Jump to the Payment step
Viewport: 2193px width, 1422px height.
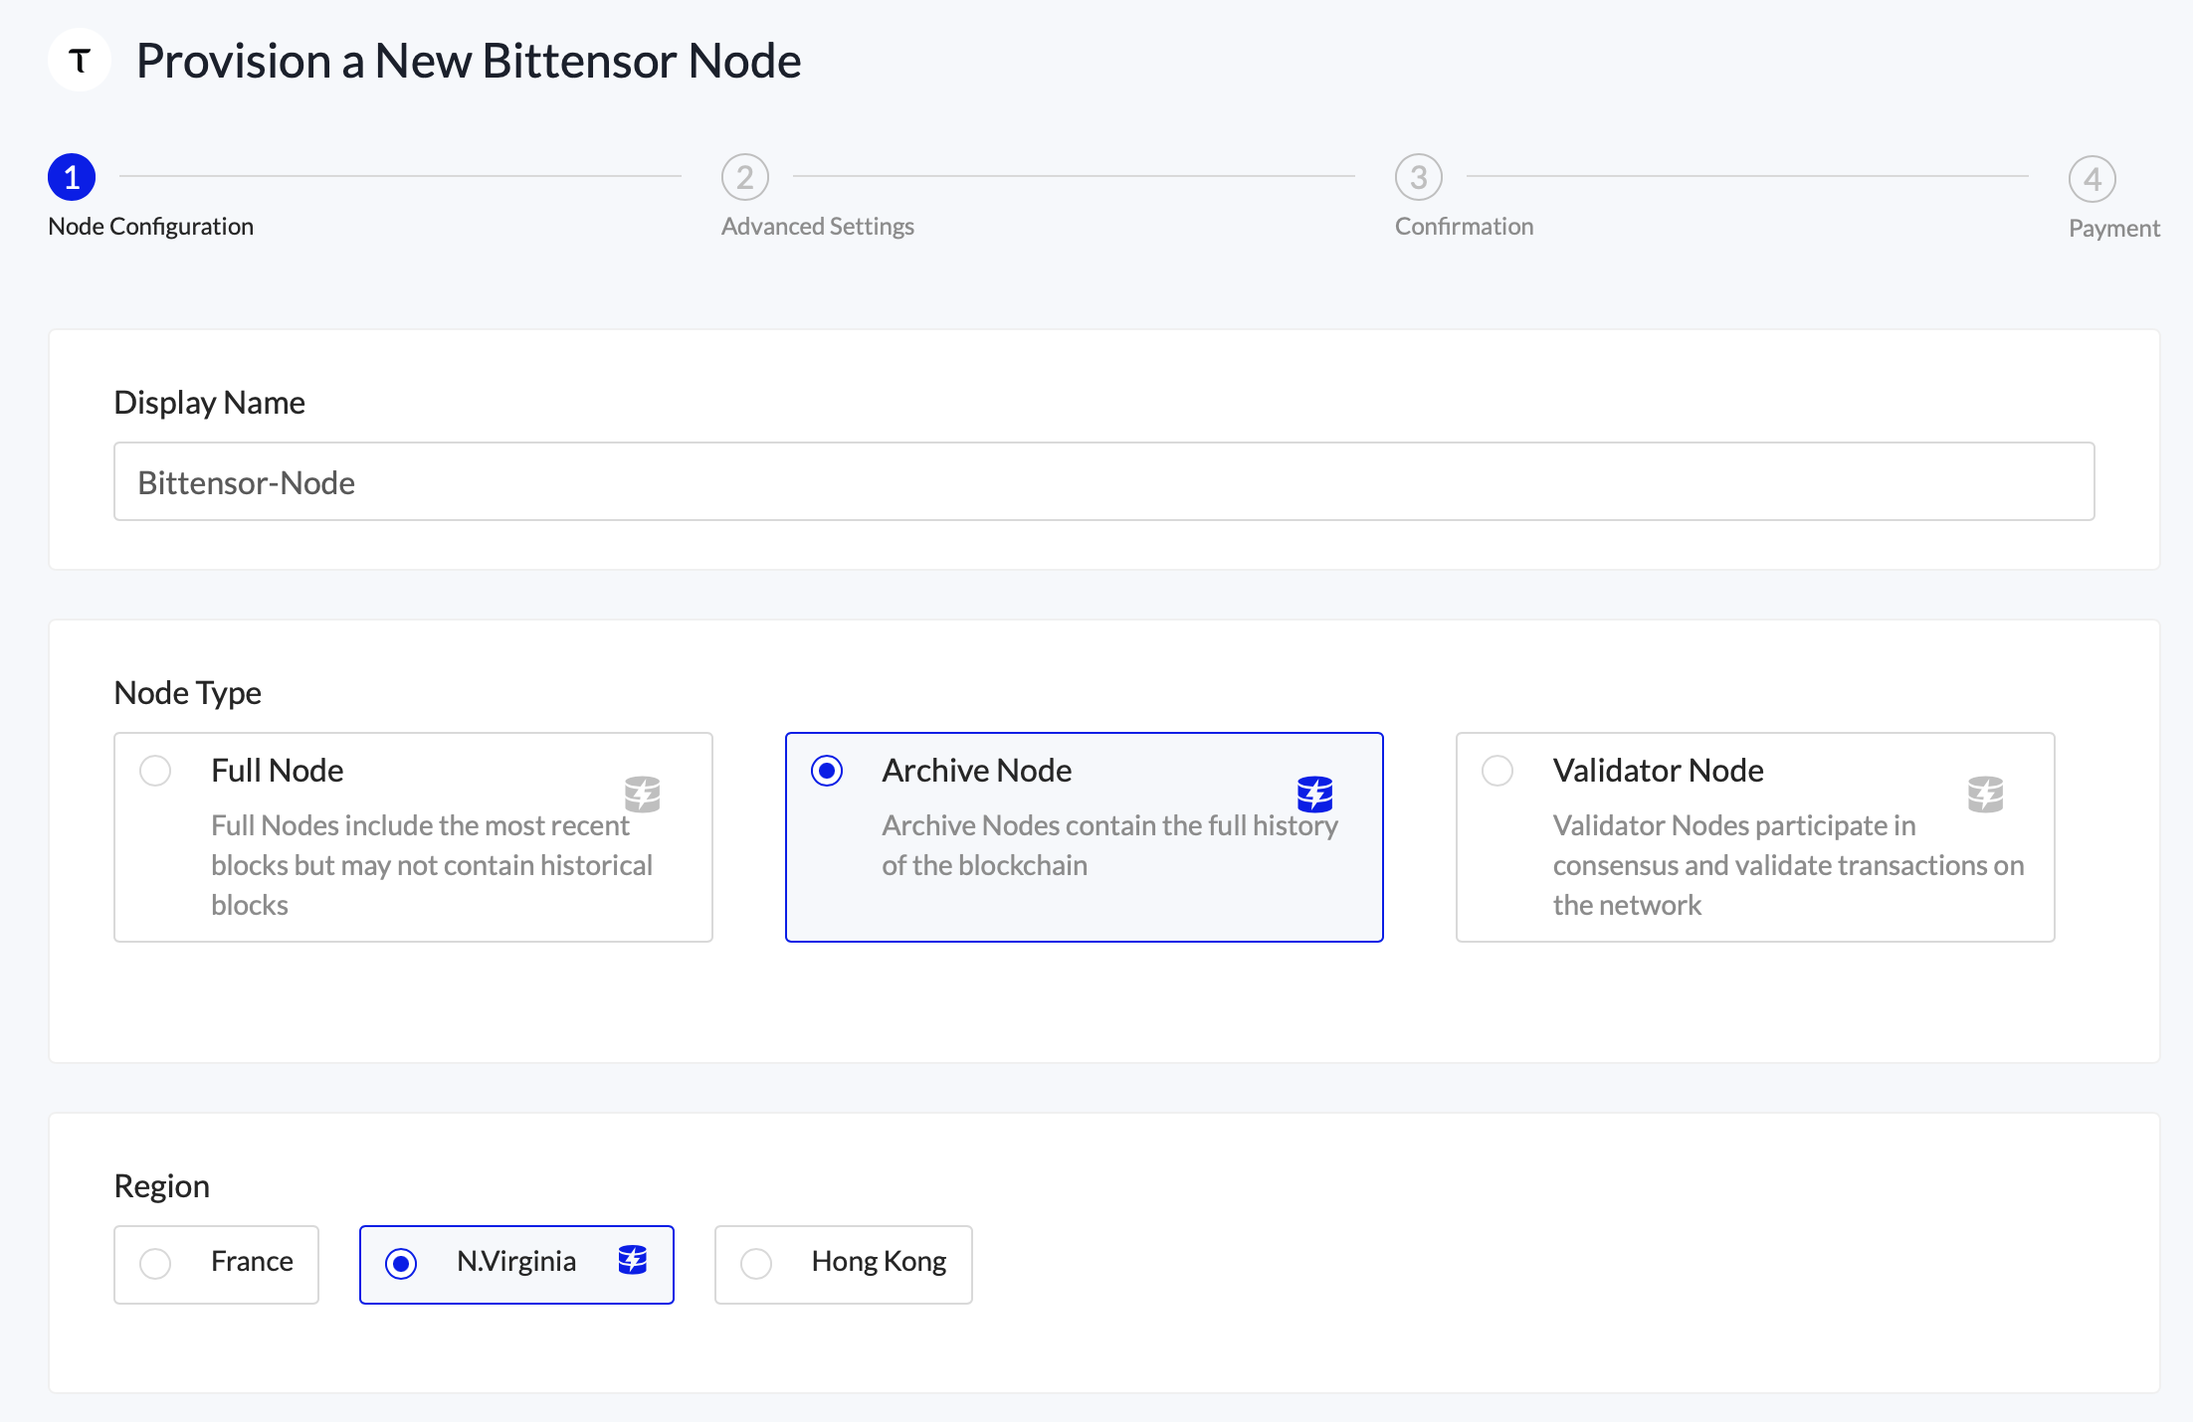[x=2113, y=228]
